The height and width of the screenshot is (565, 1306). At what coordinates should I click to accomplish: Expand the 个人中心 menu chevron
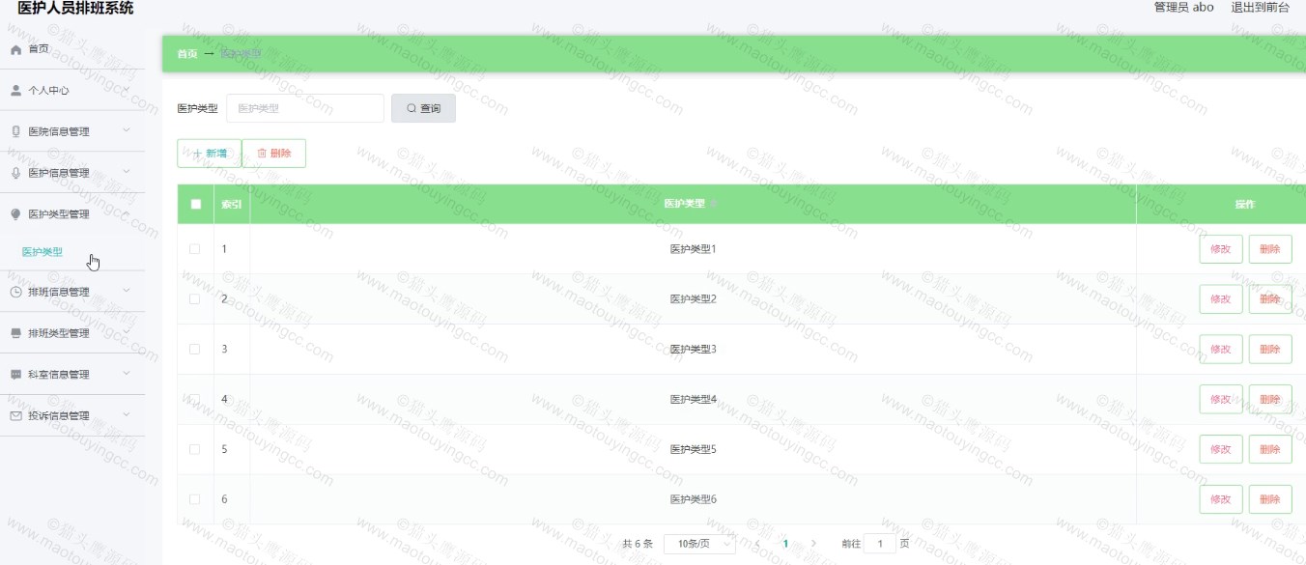click(x=127, y=90)
